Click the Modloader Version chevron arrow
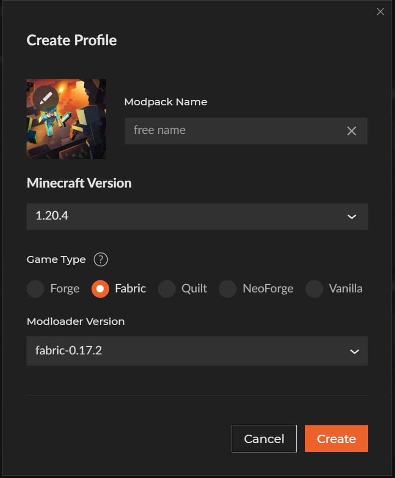Image resolution: width=395 pixels, height=478 pixels. (x=355, y=351)
